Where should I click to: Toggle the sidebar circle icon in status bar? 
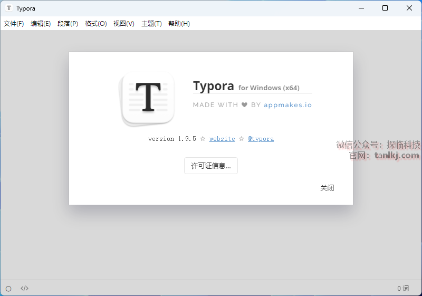click(8, 289)
